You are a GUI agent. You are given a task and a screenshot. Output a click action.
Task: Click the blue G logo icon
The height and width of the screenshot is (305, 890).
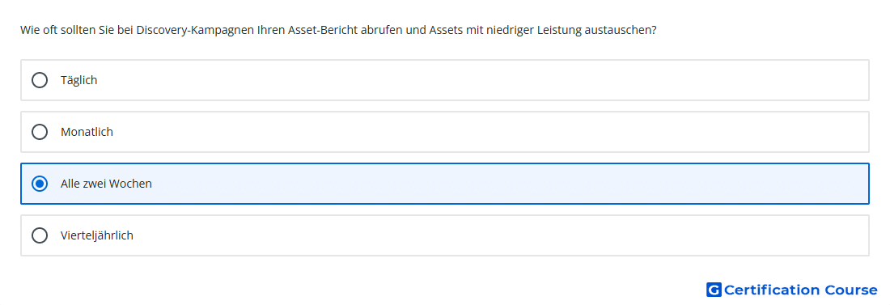tap(714, 290)
